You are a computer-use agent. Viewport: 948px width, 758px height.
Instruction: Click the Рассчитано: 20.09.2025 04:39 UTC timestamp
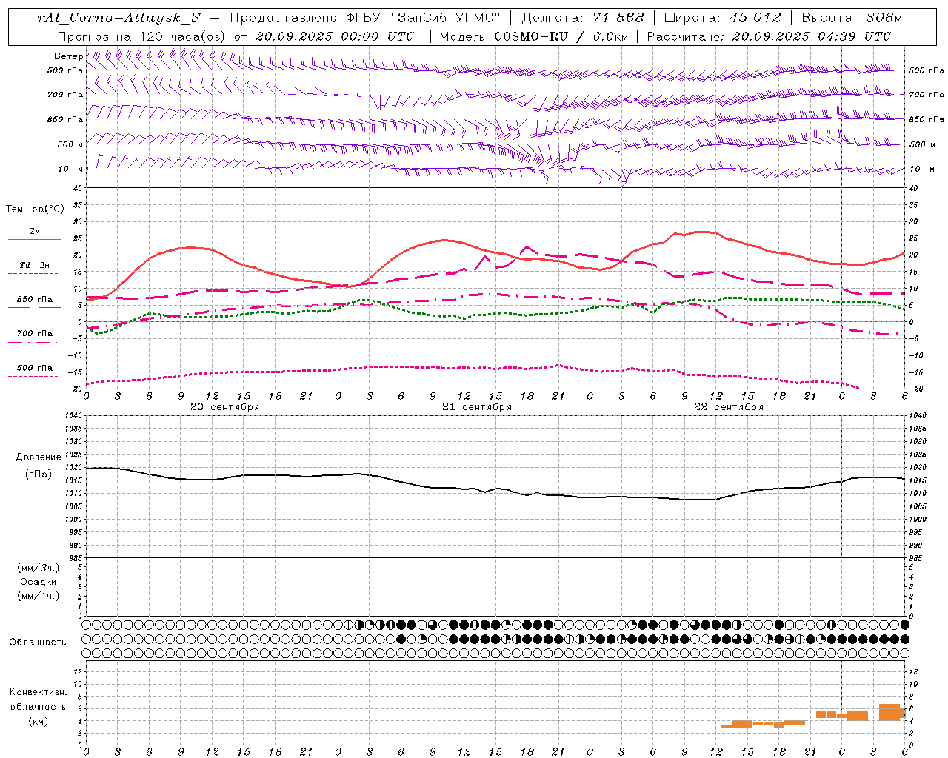[769, 36]
